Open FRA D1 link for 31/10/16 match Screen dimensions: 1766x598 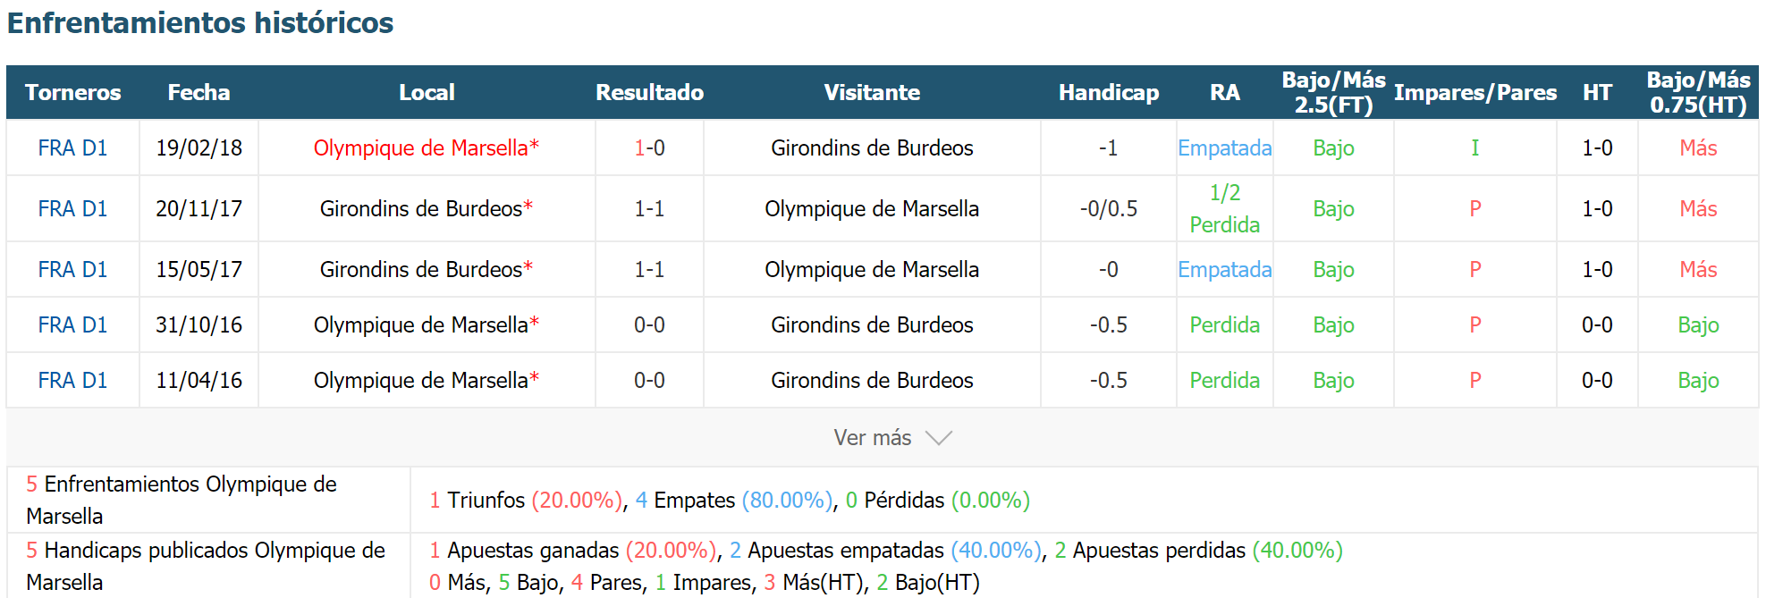tap(72, 325)
